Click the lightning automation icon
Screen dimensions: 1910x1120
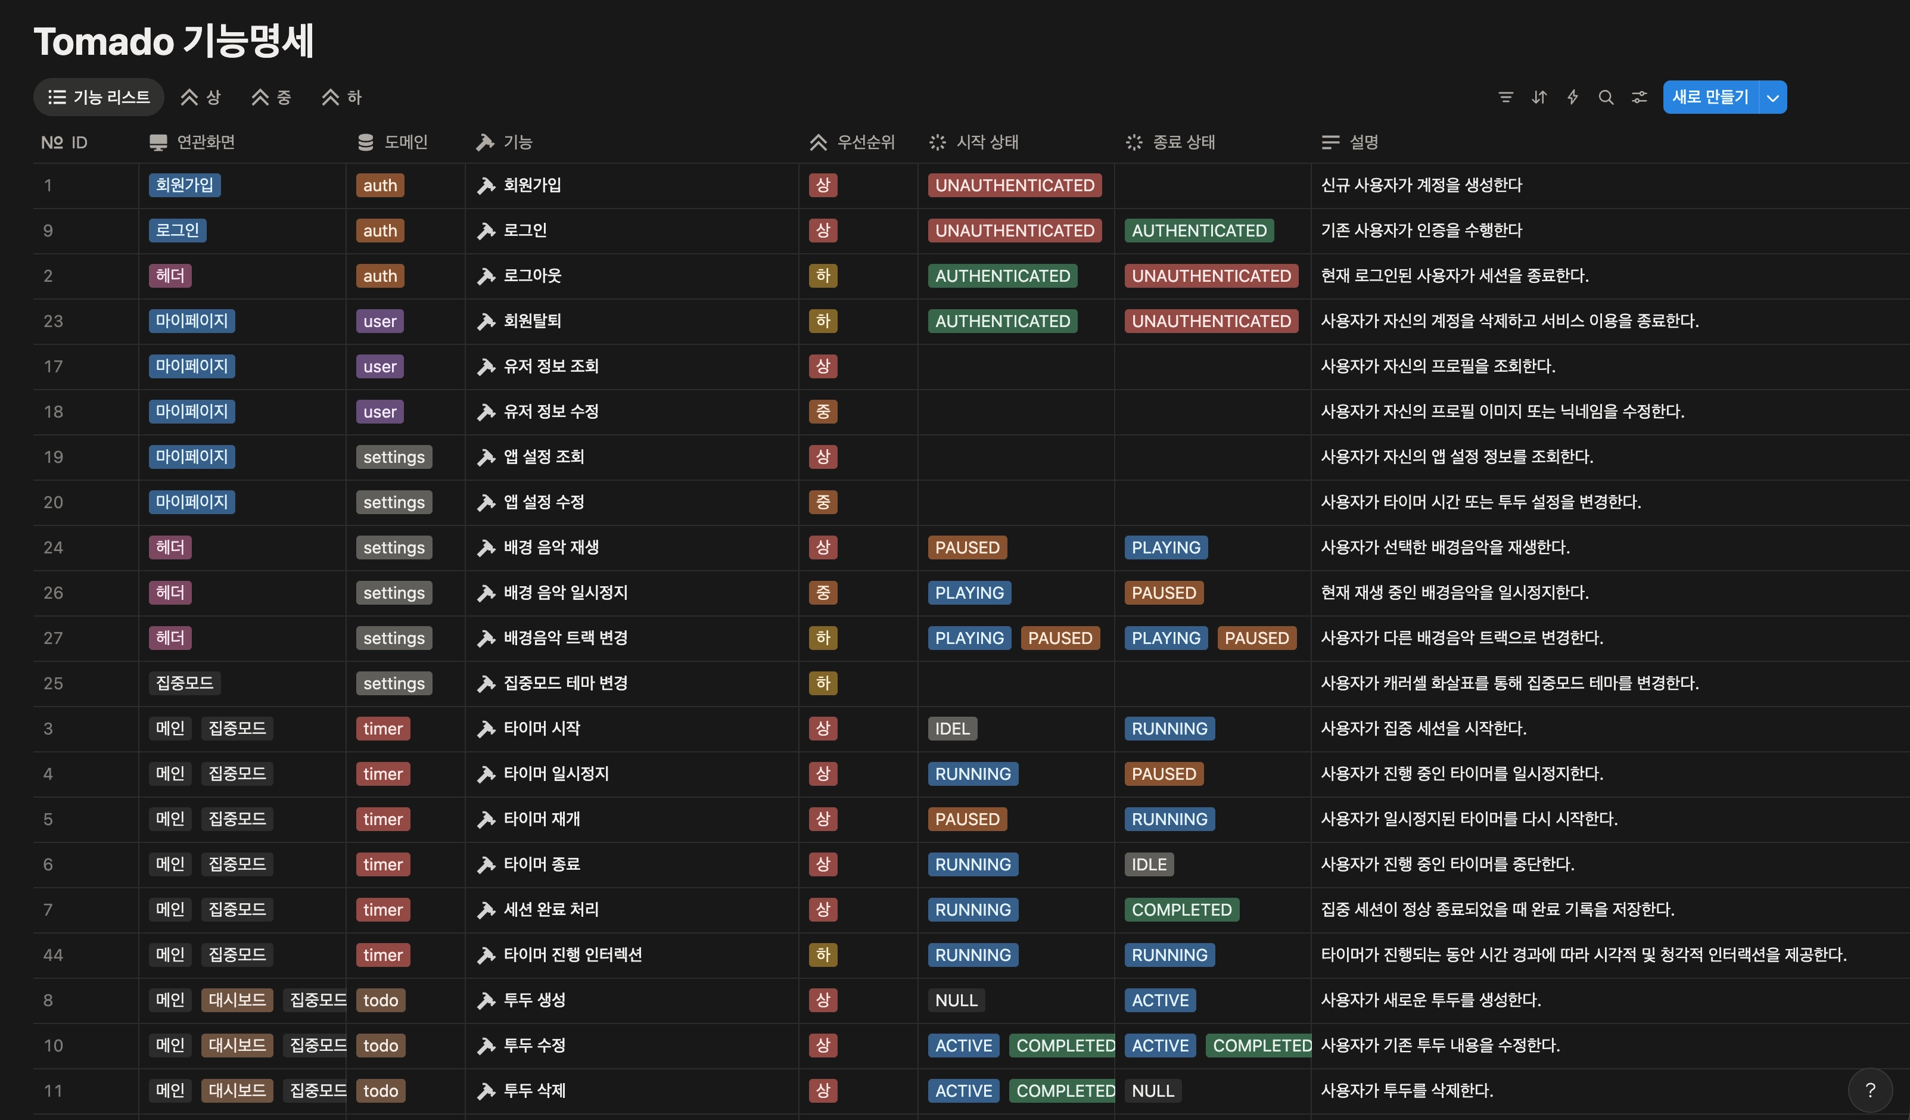point(1573,97)
